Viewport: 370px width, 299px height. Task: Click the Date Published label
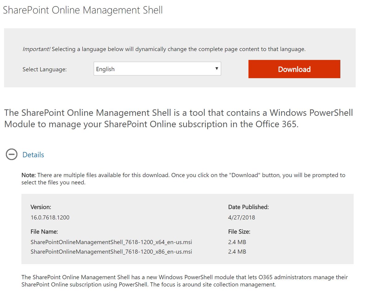[x=249, y=207]
